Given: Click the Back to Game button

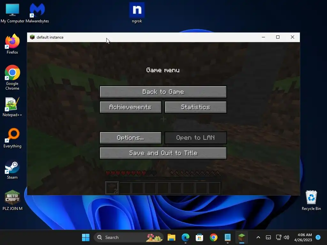Looking at the screenshot, I should point(163,92).
